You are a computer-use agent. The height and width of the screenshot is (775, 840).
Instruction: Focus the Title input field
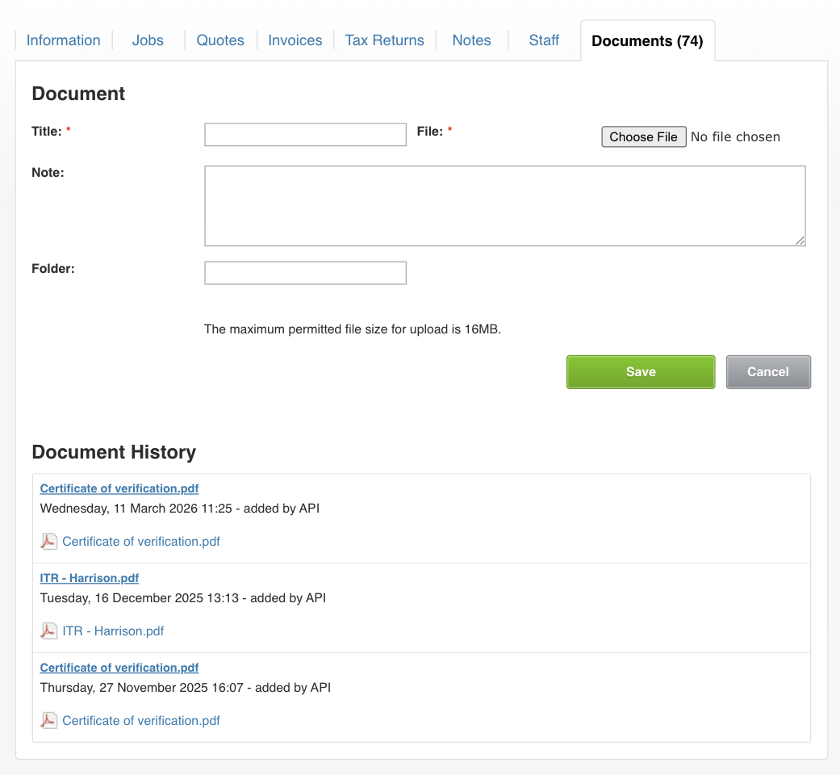click(x=305, y=135)
